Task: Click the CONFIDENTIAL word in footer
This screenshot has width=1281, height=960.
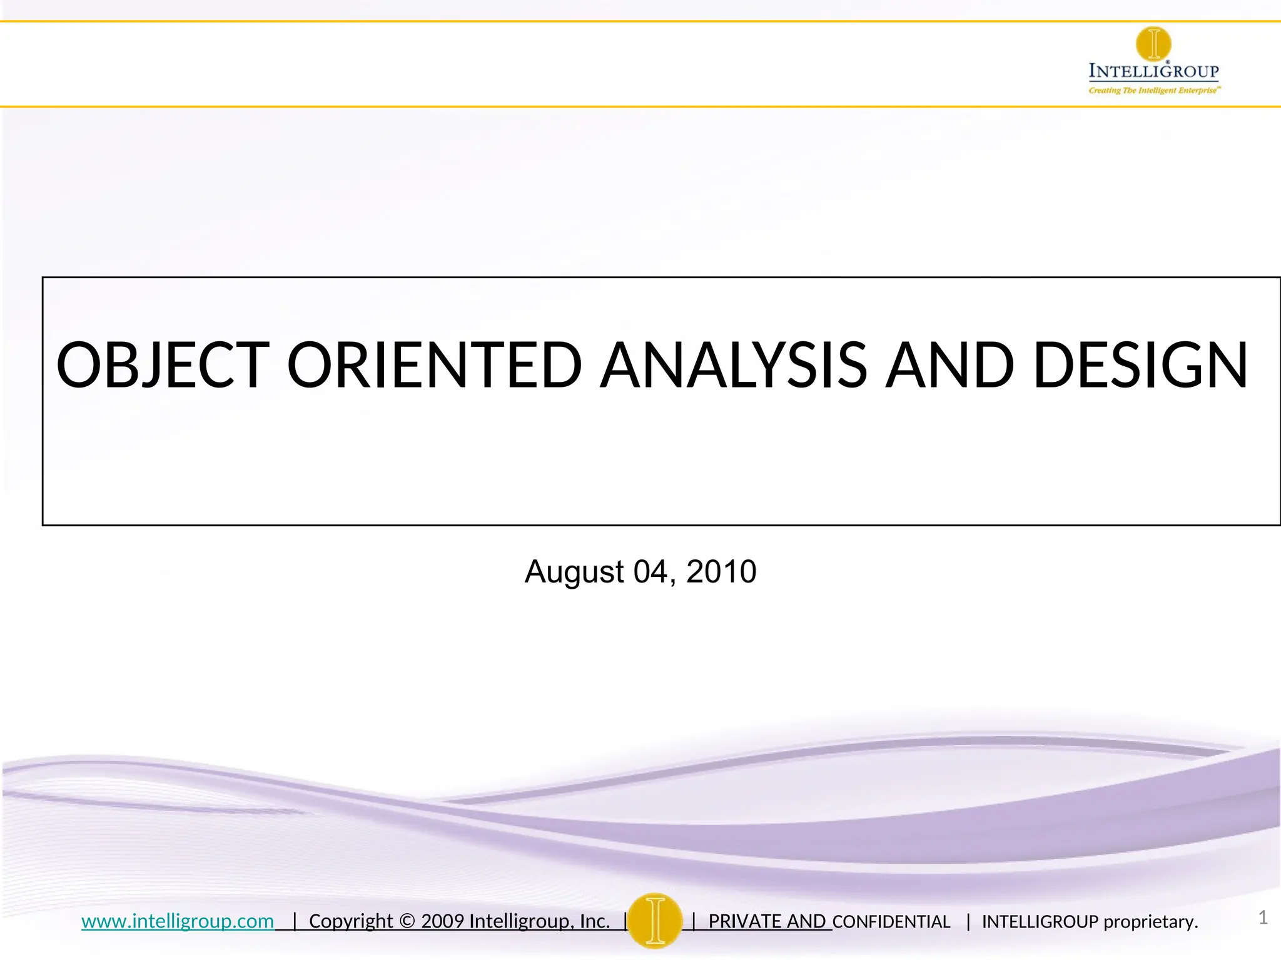Action: [891, 922]
